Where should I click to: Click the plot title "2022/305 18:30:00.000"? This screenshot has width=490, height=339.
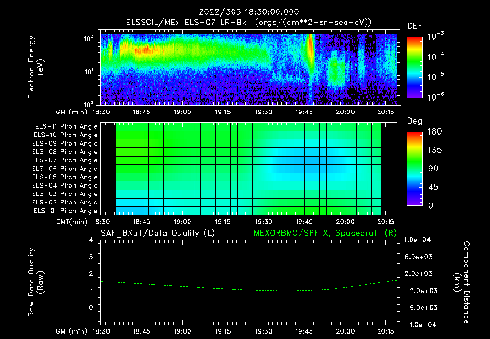(x=249, y=12)
